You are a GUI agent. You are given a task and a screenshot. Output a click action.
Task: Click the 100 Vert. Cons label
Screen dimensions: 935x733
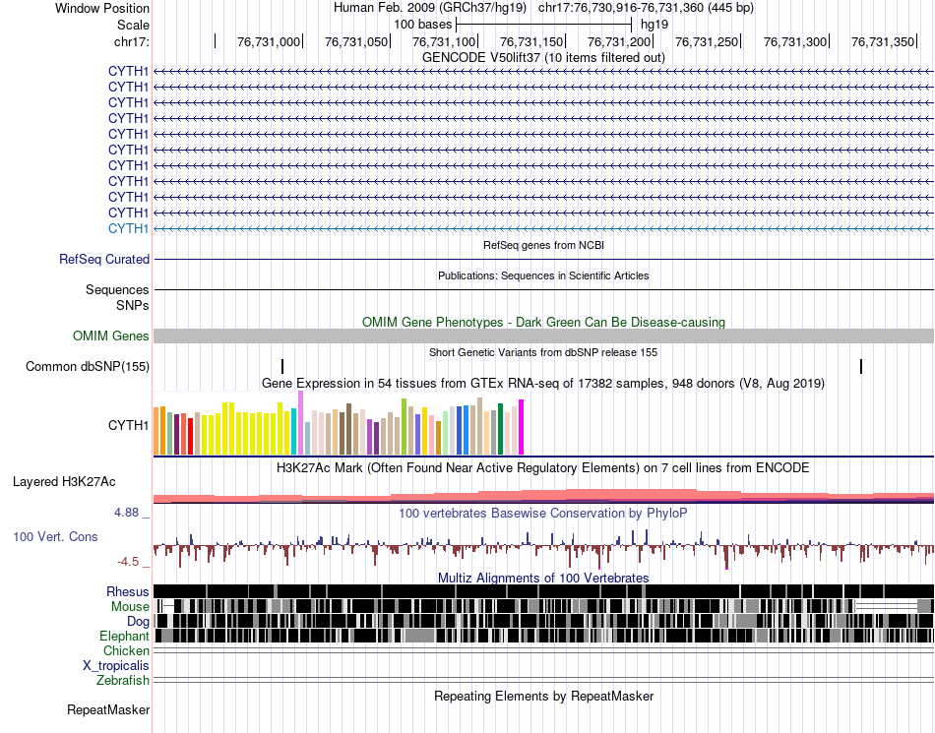click(x=55, y=537)
